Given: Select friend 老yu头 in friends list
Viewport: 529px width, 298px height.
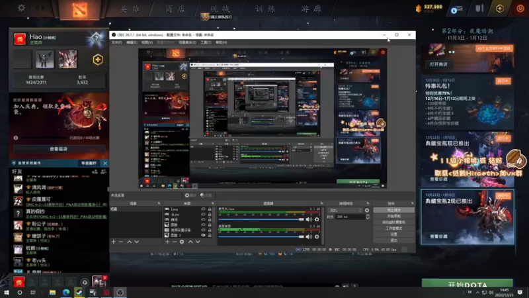Looking at the screenshot, I should (60, 262).
